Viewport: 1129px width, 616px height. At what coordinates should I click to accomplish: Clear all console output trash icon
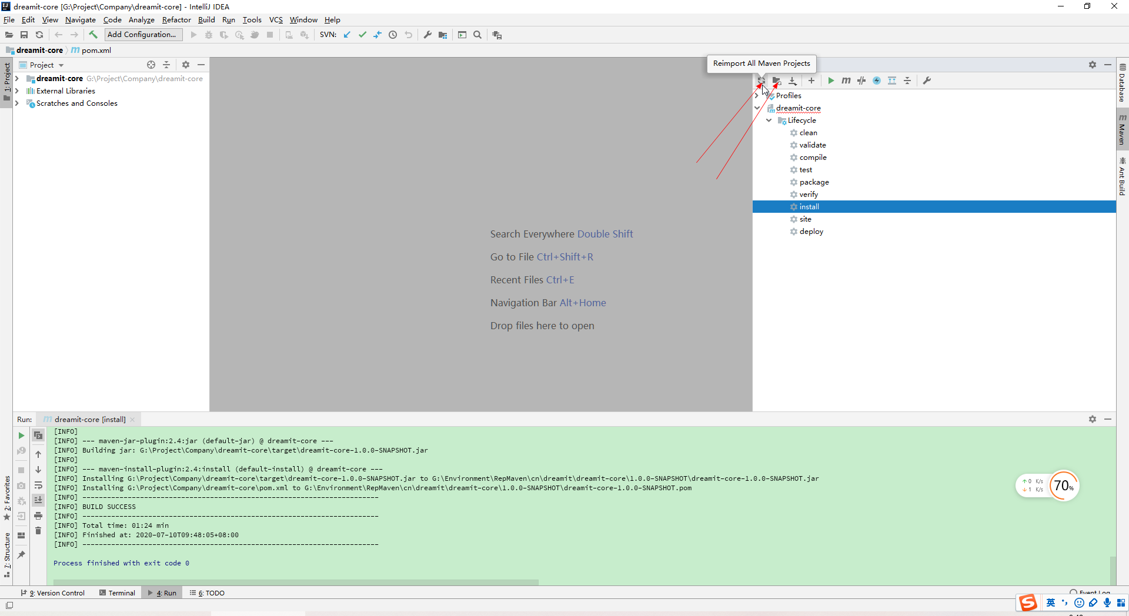point(38,531)
